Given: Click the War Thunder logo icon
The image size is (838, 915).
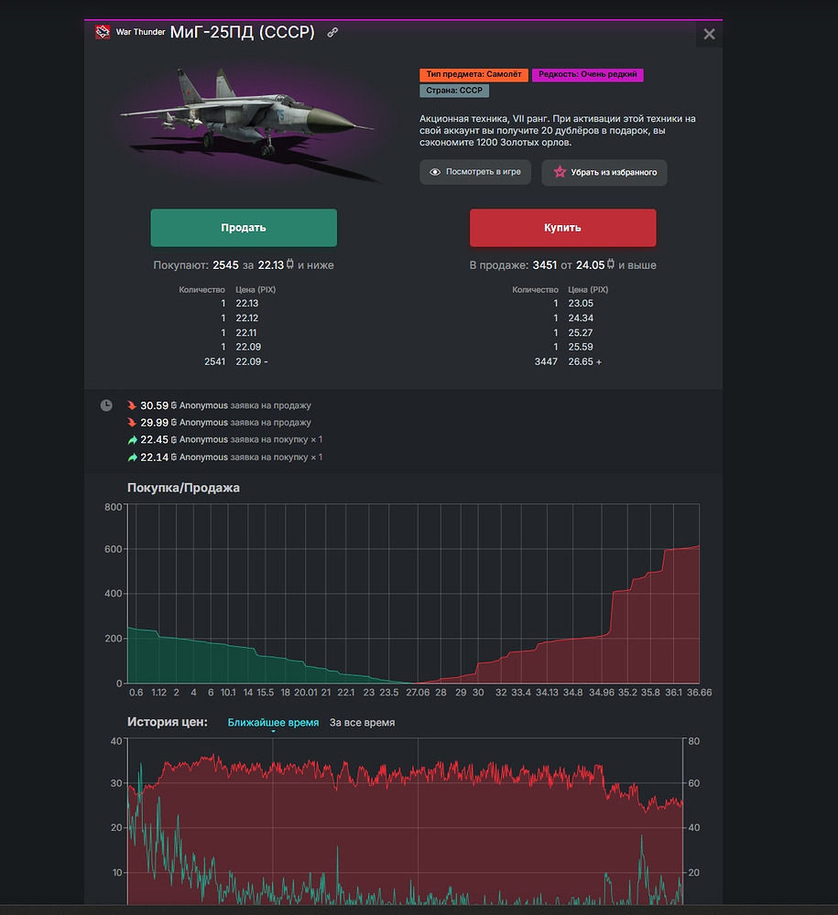Looking at the screenshot, I should 103,32.
